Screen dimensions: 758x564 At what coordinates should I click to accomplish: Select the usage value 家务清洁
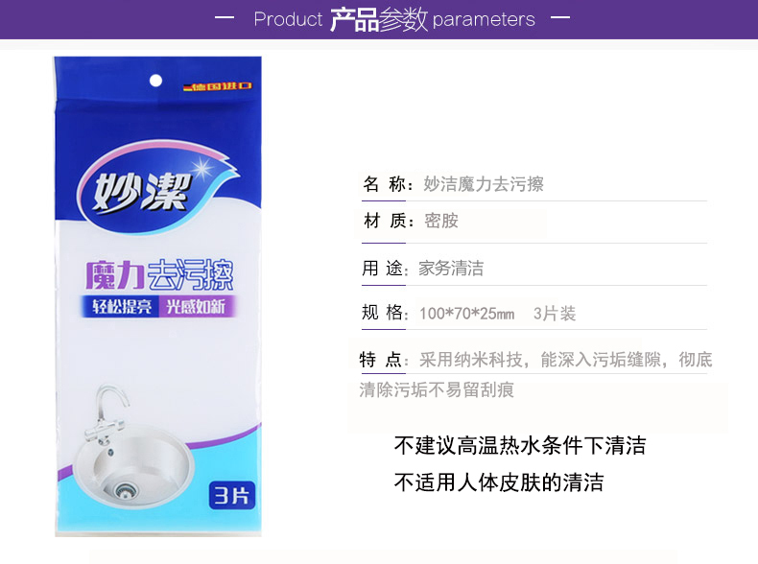451,269
